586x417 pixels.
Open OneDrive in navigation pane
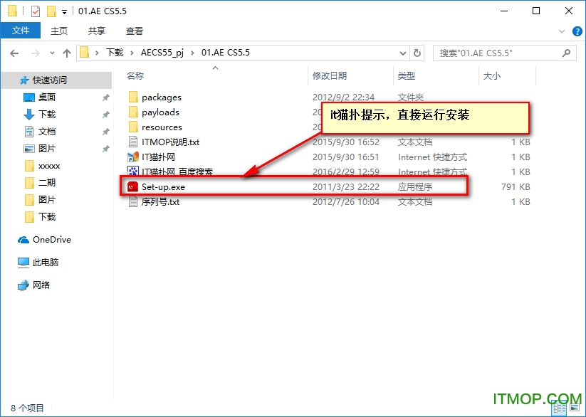[x=51, y=240]
